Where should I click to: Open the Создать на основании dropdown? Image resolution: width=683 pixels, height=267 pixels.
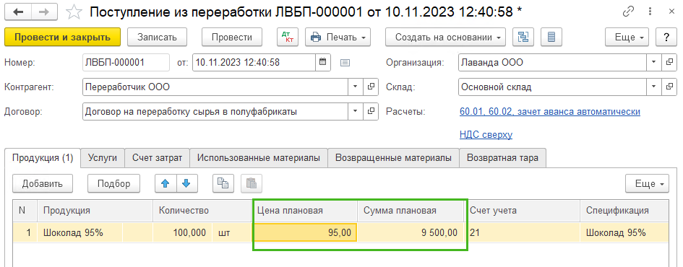[445, 37]
